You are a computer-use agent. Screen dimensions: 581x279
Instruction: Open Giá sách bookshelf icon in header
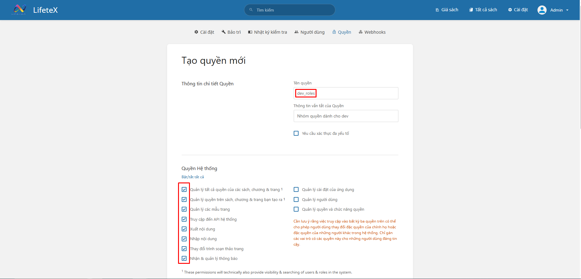click(x=437, y=10)
